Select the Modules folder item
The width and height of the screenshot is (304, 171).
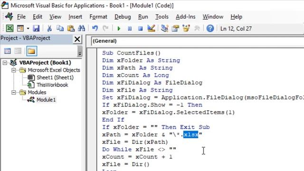click(37, 92)
